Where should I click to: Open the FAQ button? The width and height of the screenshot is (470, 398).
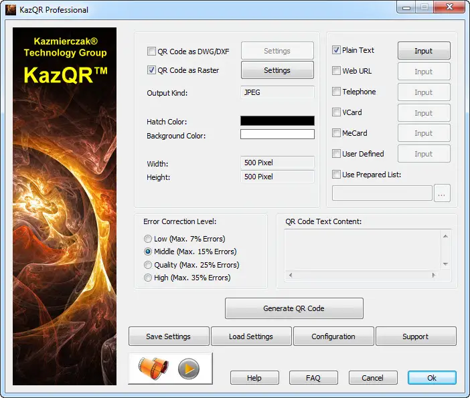tap(313, 378)
